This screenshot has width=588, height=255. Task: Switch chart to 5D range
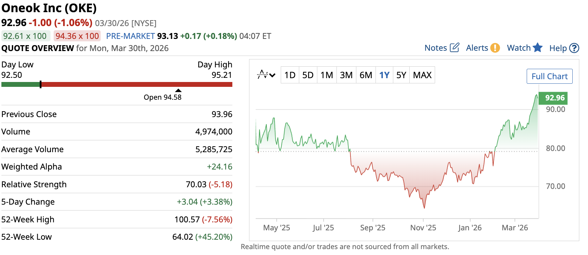tap(308, 75)
